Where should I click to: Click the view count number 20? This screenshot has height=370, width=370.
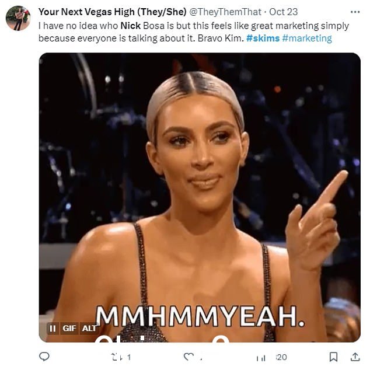[x=281, y=357]
